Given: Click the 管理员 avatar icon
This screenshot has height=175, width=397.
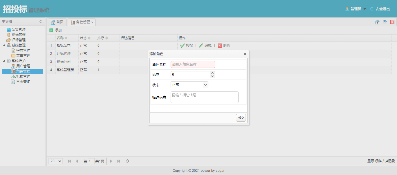Looking at the screenshot, I should 347,9.
